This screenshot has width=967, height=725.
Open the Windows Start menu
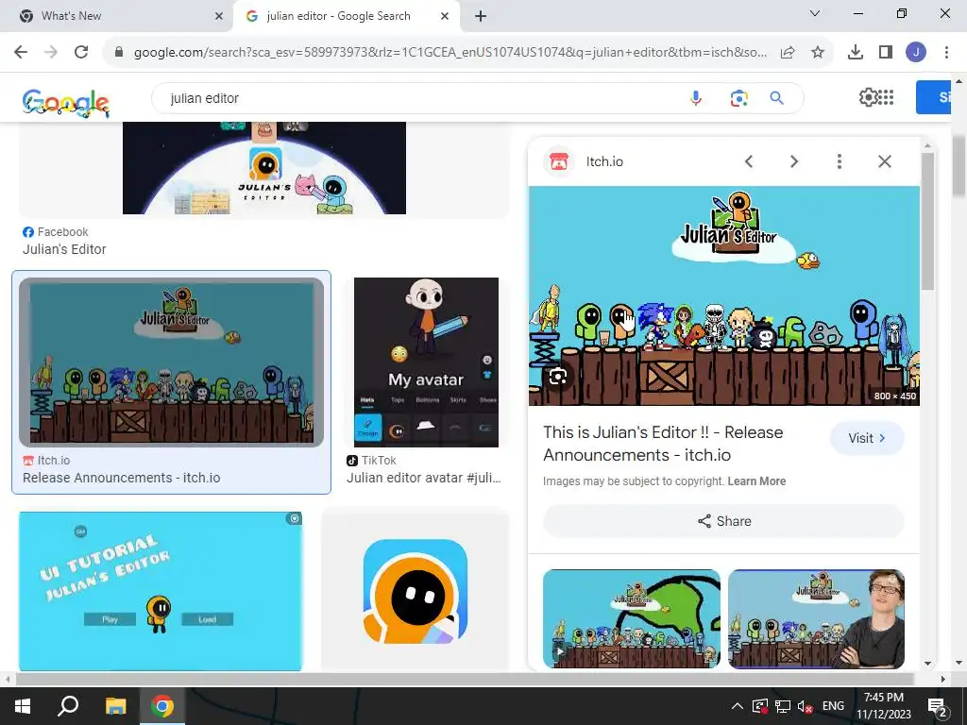coord(23,706)
